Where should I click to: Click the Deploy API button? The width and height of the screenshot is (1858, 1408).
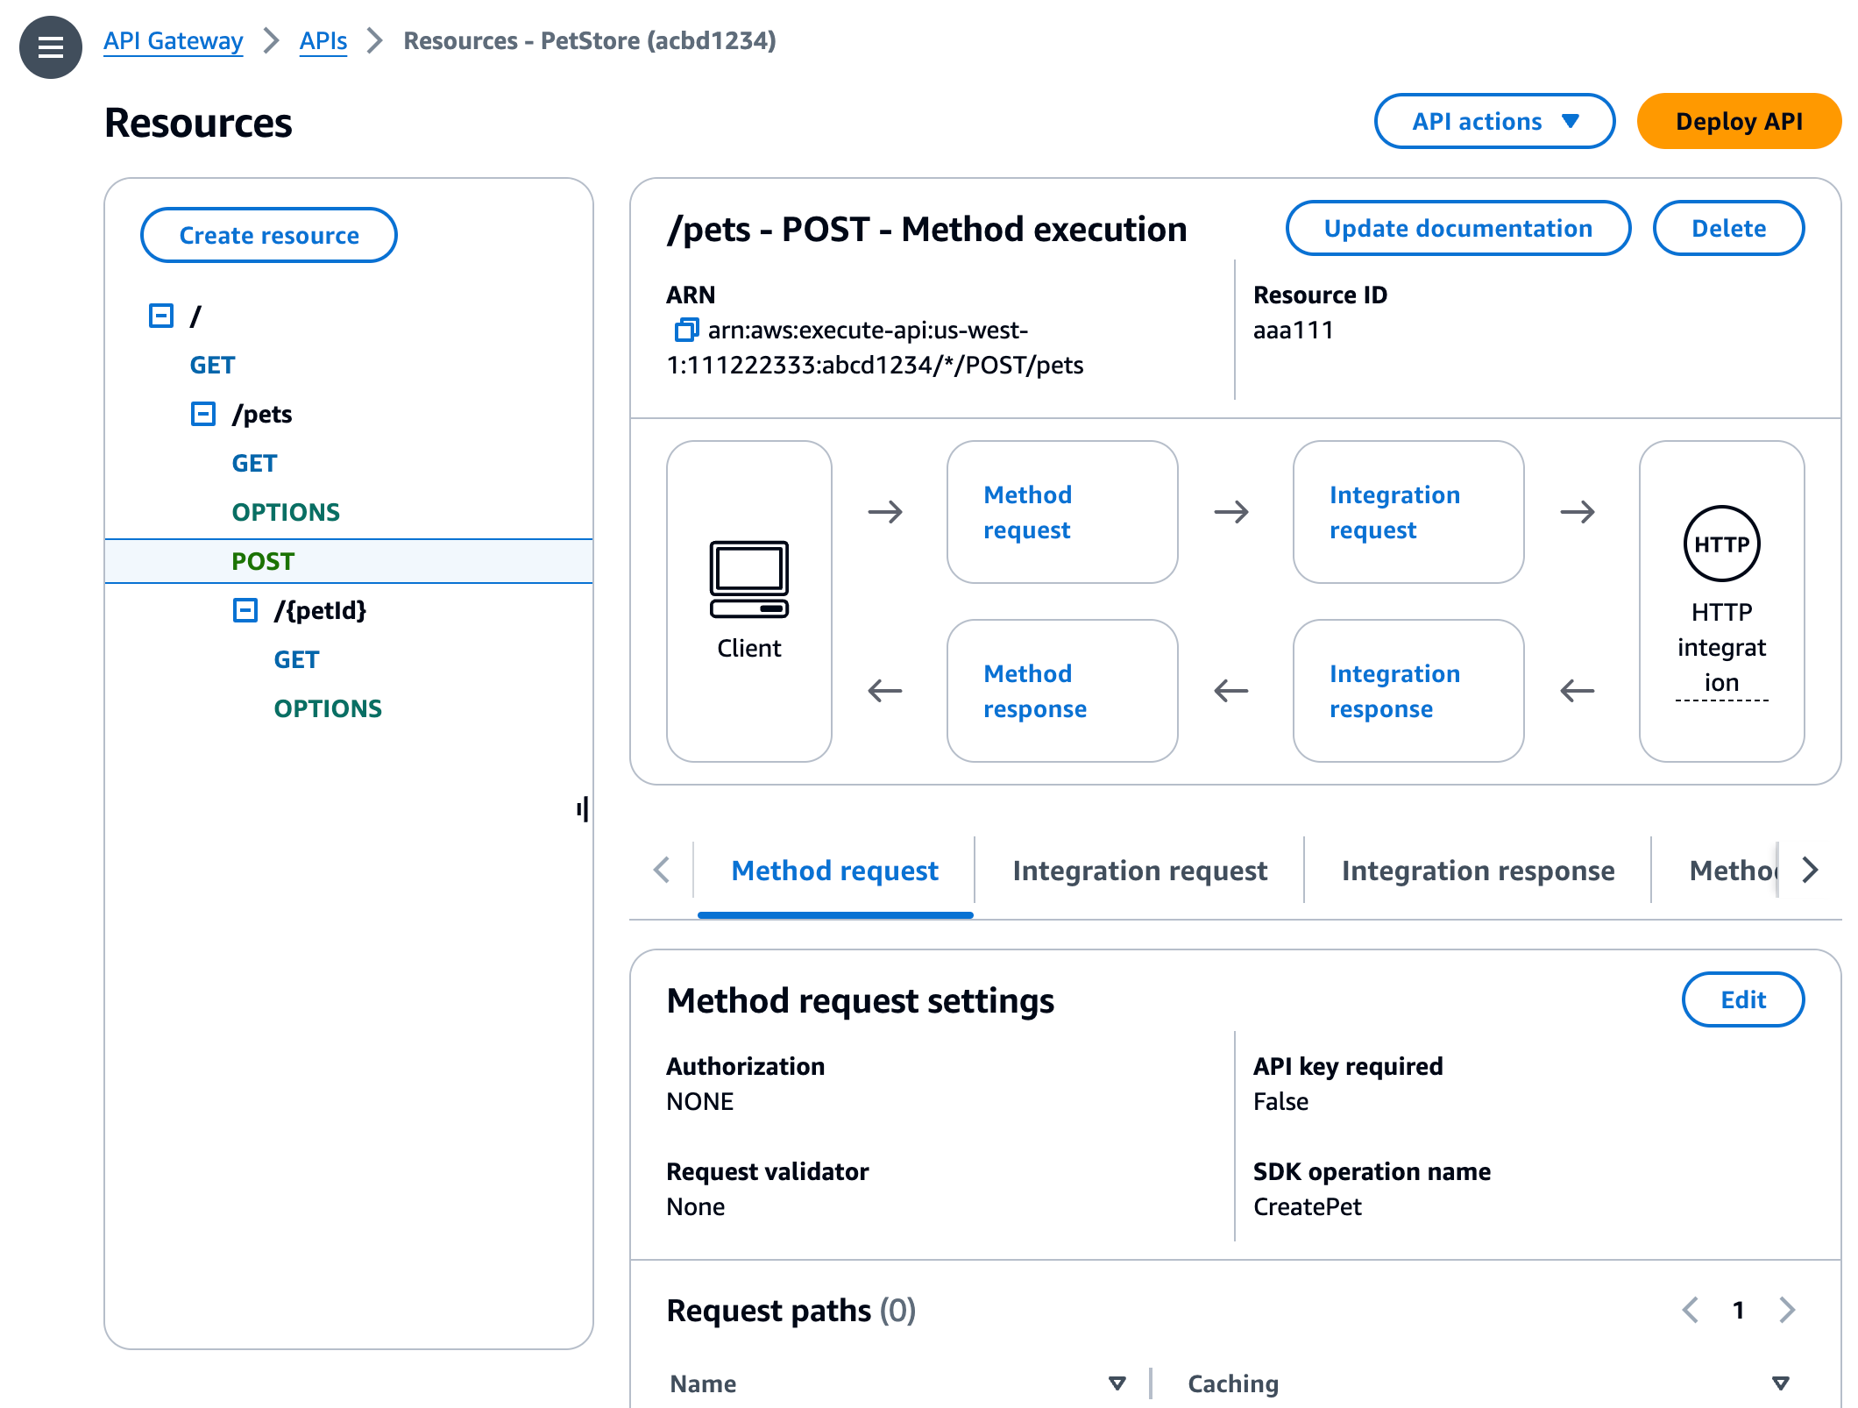pyautogui.click(x=1739, y=121)
